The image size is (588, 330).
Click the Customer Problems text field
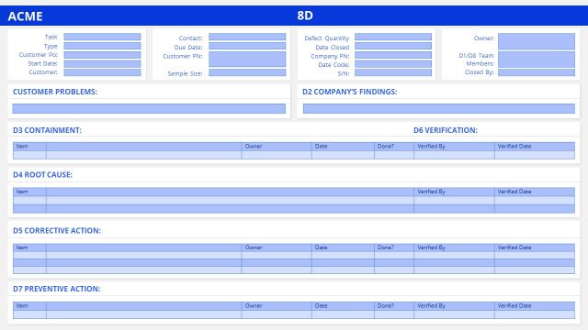[x=149, y=108]
